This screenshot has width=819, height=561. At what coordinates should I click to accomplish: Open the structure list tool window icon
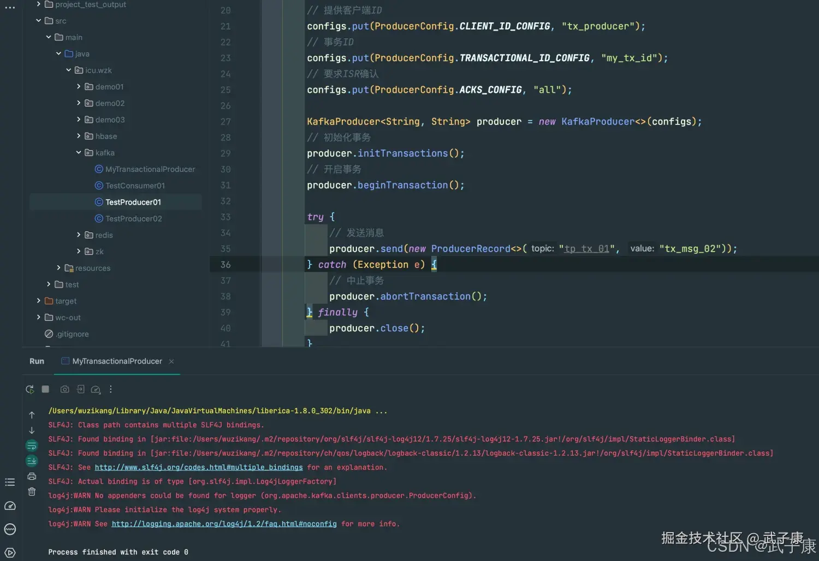coord(10,482)
